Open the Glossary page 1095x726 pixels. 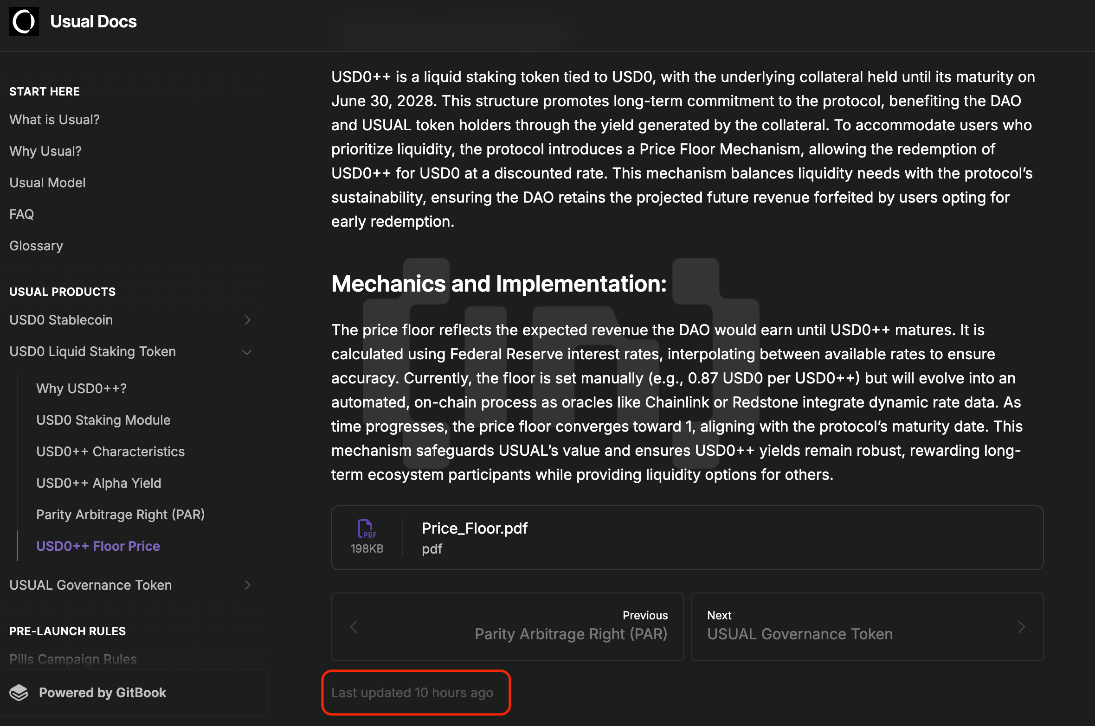click(36, 246)
